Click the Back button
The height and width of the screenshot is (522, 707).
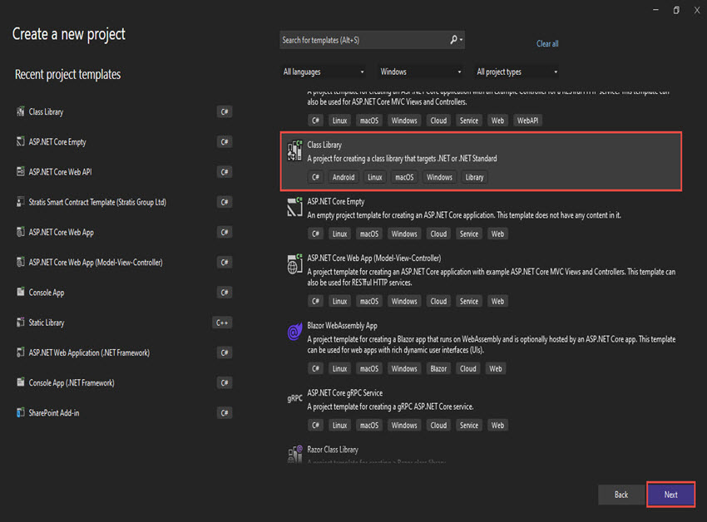point(621,495)
